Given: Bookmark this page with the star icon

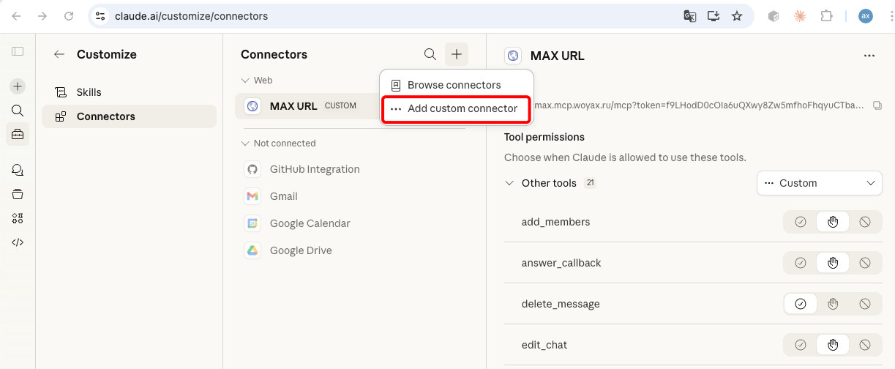Looking at the screenshot, I should tap(737, 16).
